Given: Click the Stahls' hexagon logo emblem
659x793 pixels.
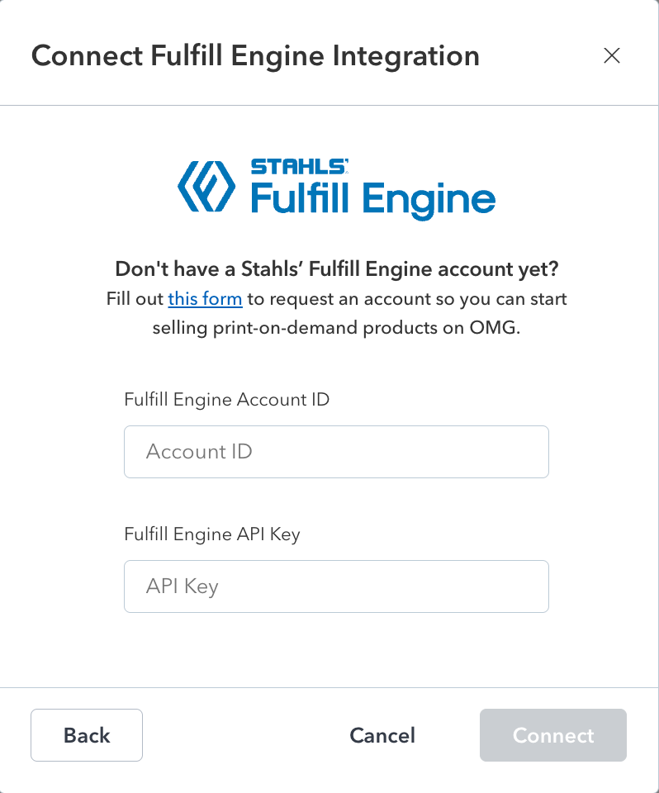Looking at the screenshot, I should 206,186.
